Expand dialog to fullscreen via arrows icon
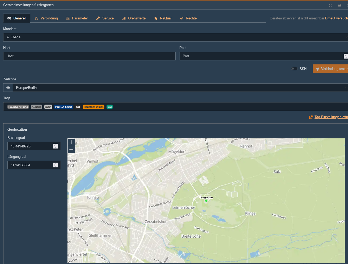The height and width of the screenshot is (264, 348). [x=330, y=5]
